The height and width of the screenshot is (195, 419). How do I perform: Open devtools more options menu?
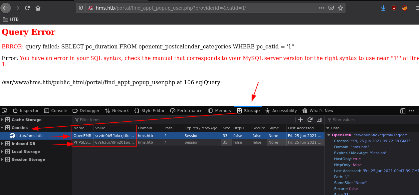(412, 111)
